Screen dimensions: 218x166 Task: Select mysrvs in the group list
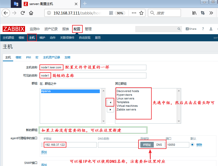[x=70, y=91]
